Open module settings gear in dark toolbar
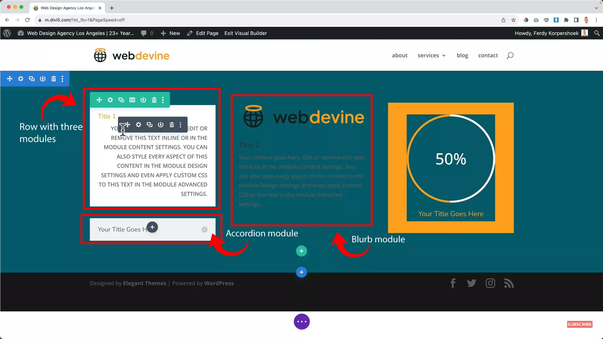The height and width of the screenshot is (339, 603). 139,125
